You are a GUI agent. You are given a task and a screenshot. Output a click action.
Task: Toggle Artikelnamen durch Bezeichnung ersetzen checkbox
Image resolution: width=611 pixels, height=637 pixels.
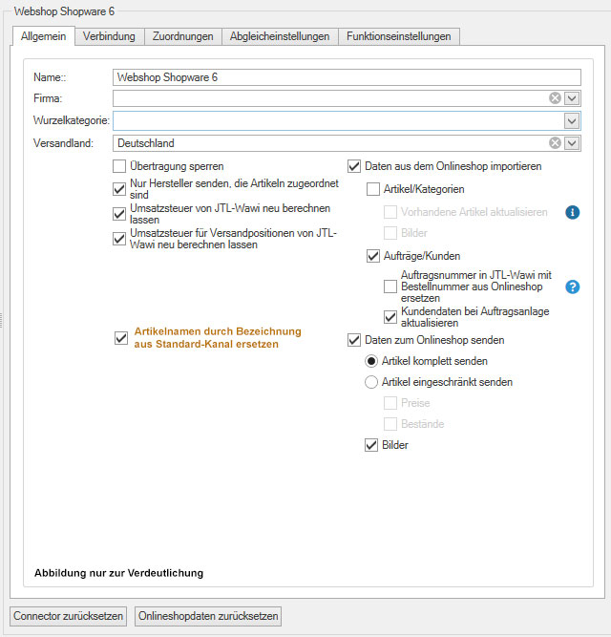[x=120, y=337]
